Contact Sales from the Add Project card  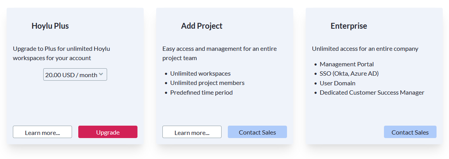point(257,132)
